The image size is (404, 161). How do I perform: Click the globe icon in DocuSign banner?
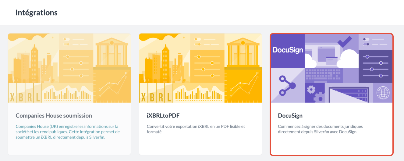383,93
